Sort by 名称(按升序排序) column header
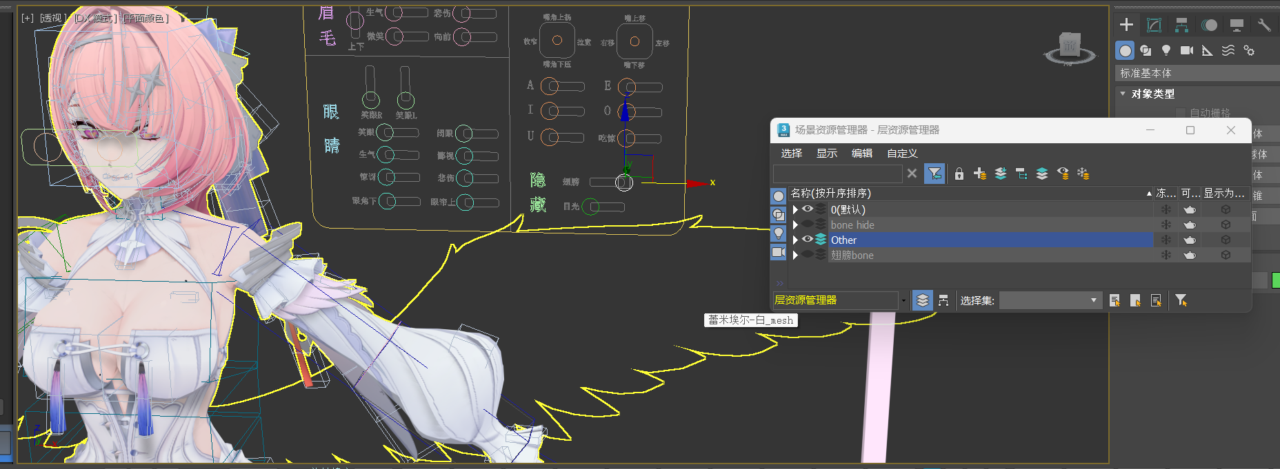This screenshot has height=469, width=1280. tap(971, 193)
